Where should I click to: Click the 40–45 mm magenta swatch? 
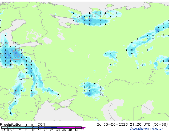tap(72, 128)
